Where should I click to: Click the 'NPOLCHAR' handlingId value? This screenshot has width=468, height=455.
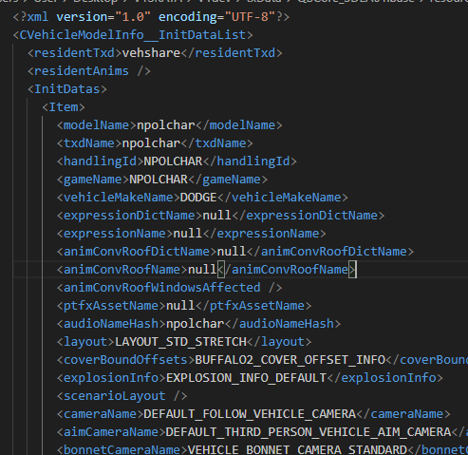[x=173, y=161]
